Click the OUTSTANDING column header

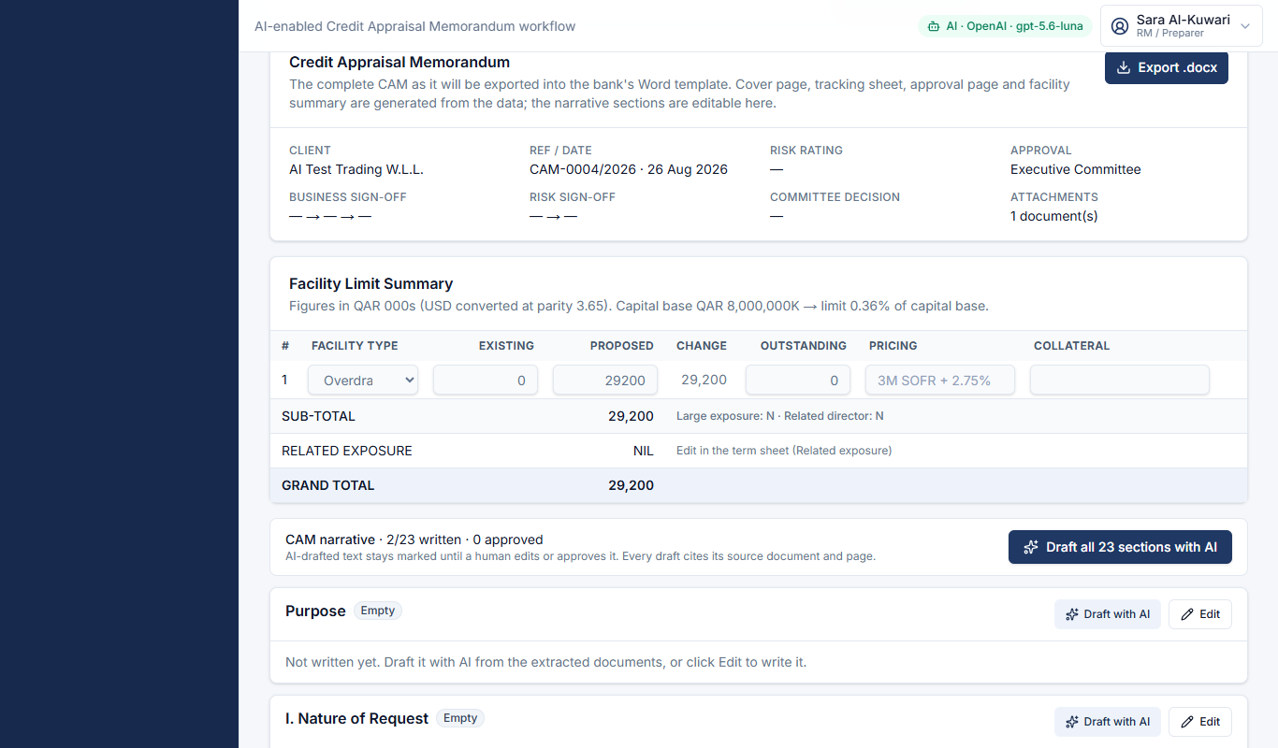(x=804, y=346)
